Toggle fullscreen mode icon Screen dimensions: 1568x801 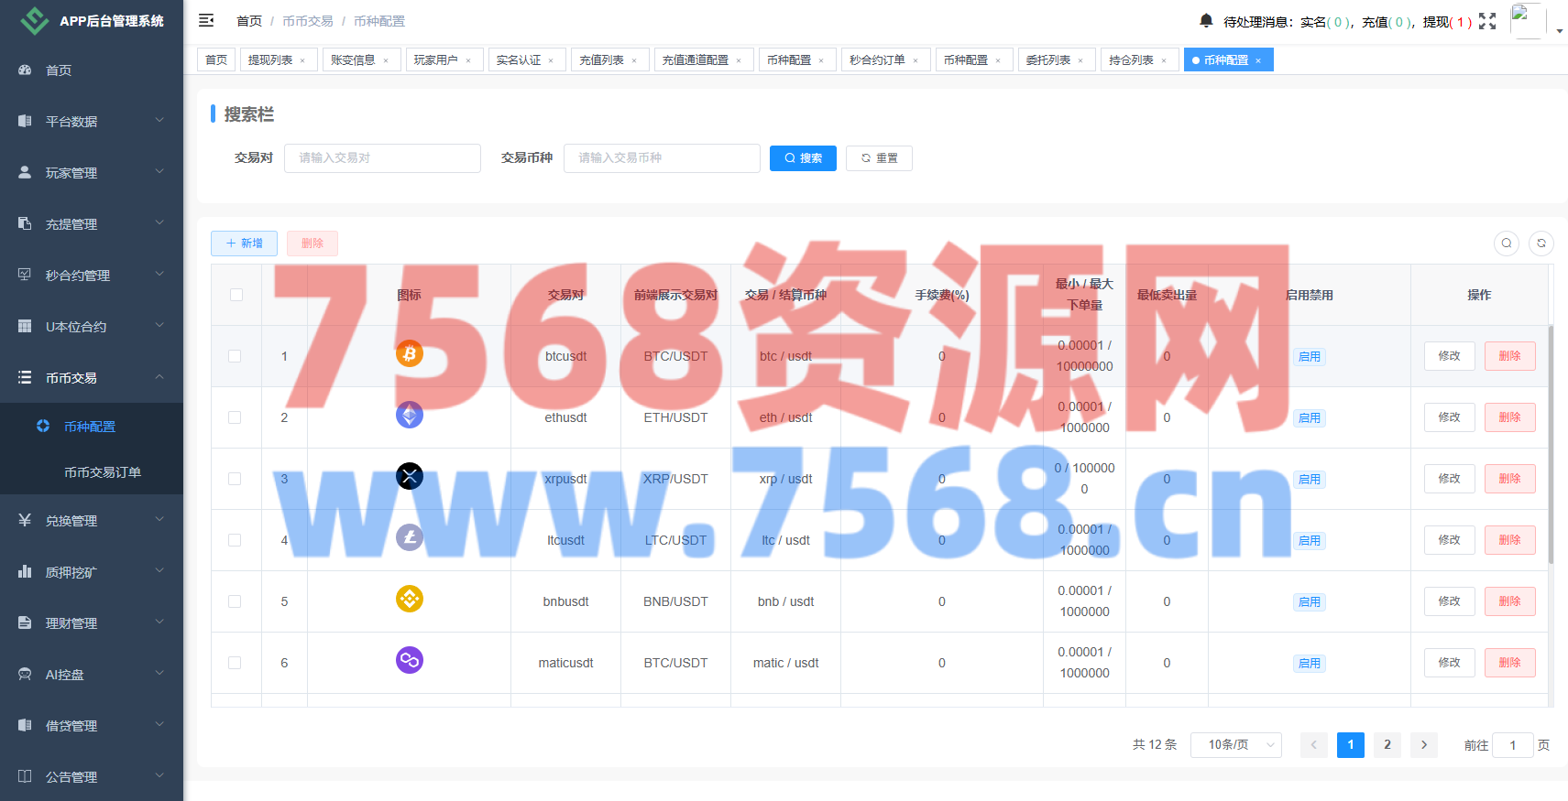[1487, 21]
